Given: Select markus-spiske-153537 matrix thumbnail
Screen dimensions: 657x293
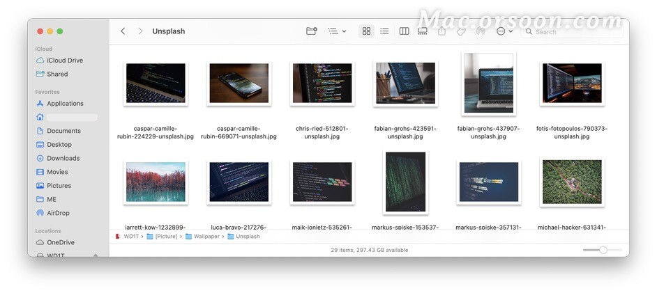Looking at the screenshot, I should tap(406, 182).
